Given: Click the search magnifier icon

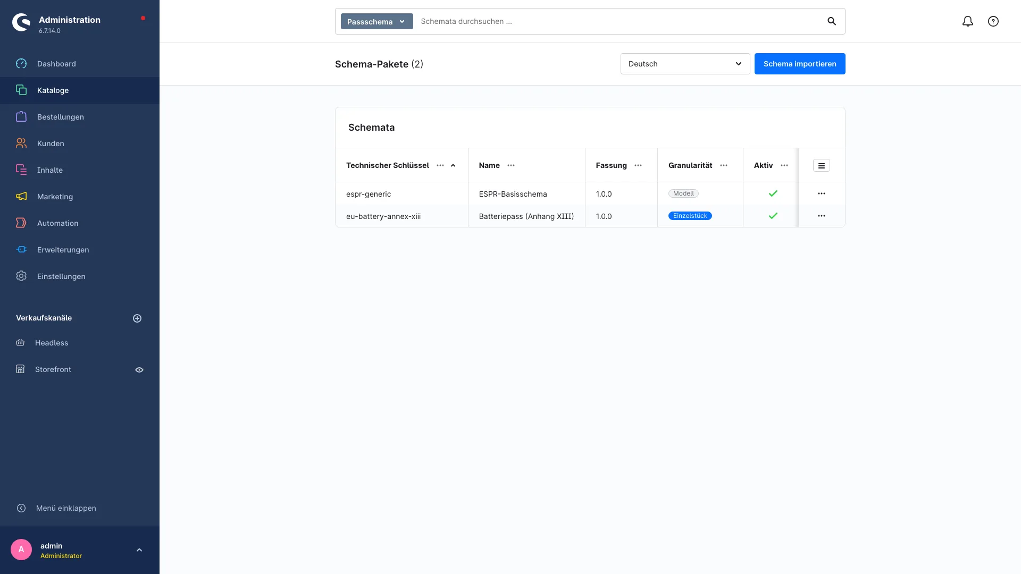Looking at the screenshot, I should point(832,21).
